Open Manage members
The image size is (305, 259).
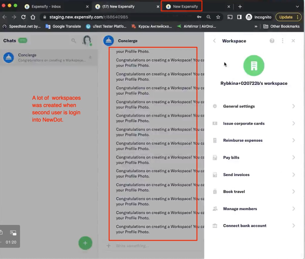(x=254, y=209)
